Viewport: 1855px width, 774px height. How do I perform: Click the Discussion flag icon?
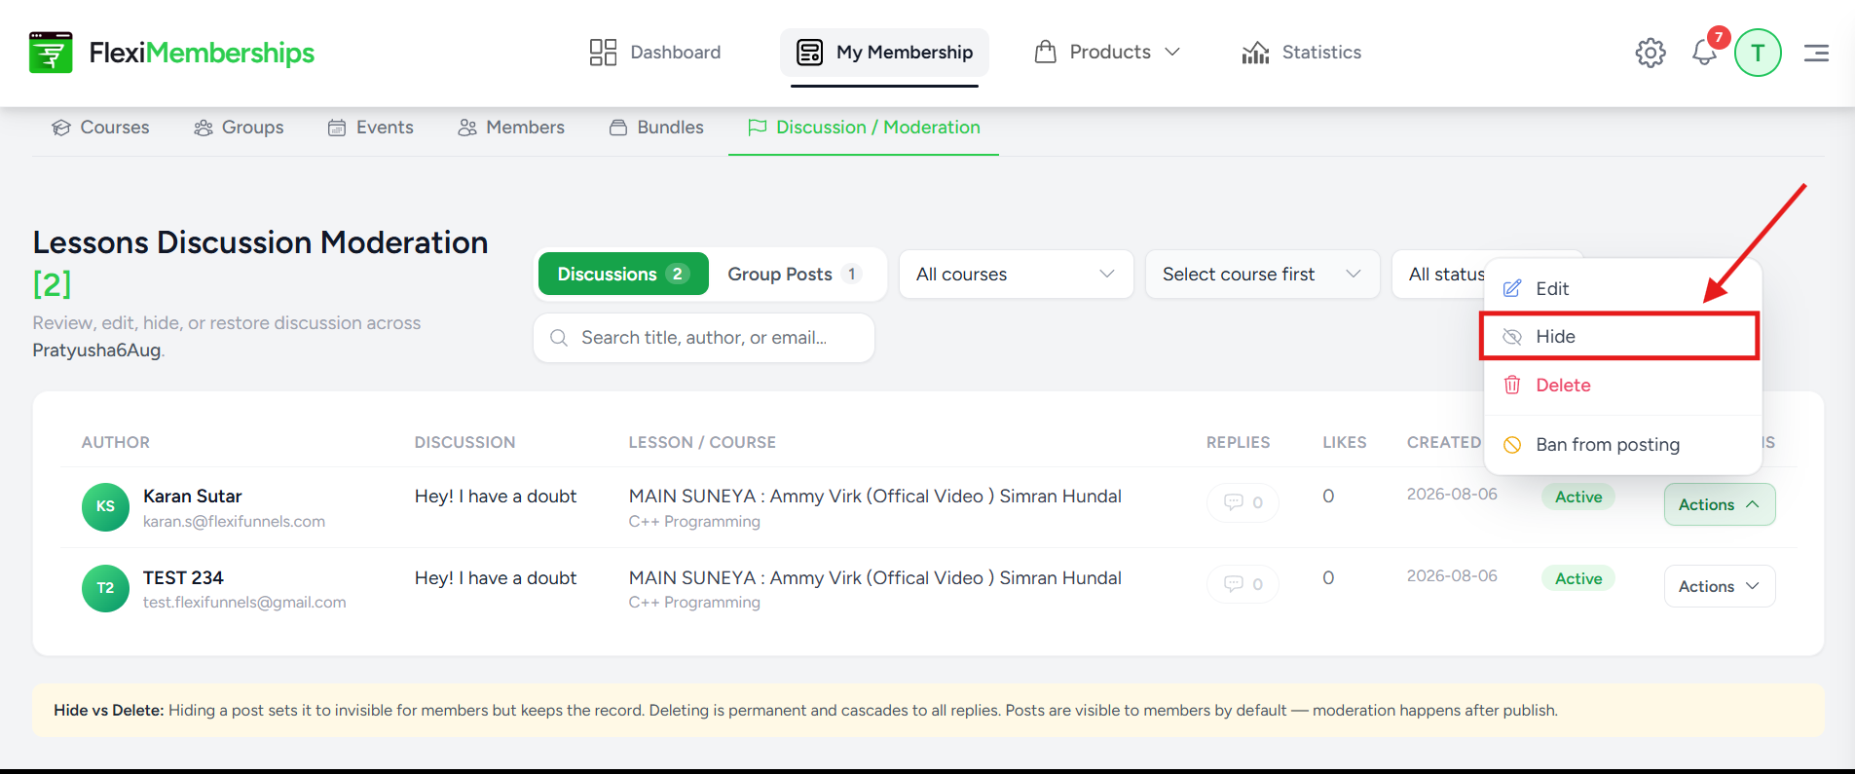pyautogui.click(x=758, y=128)
